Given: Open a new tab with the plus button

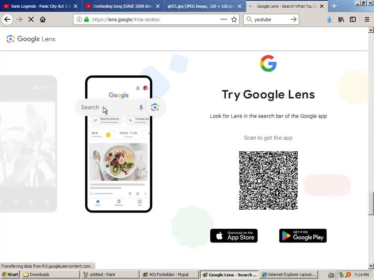Looking at the screenshot, I should [334, 6].
